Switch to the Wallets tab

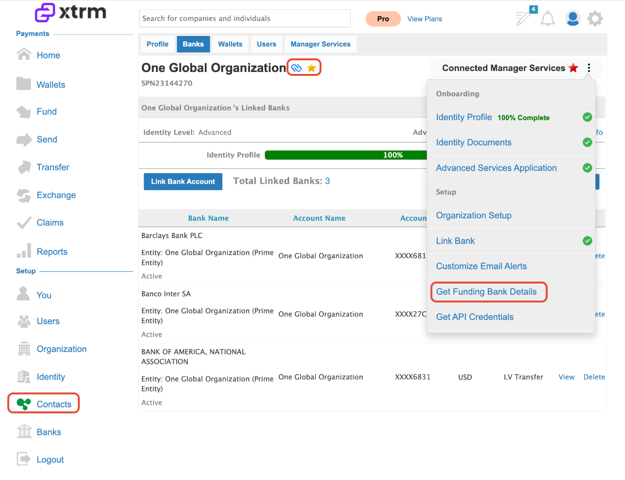pos(230,44)
